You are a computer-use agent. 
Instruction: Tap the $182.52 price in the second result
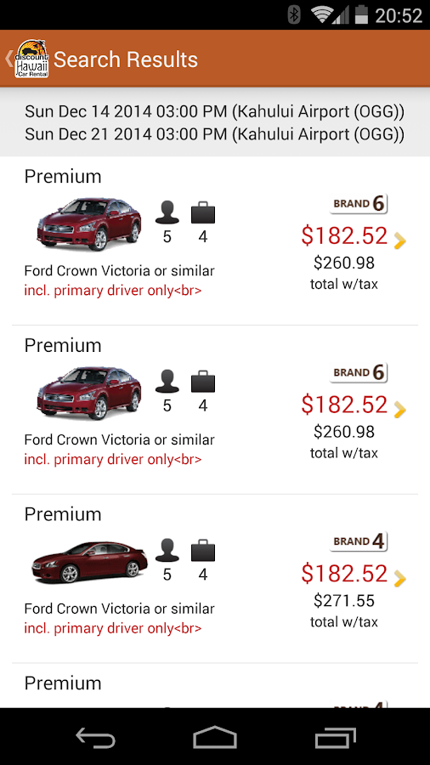point(344,405)
